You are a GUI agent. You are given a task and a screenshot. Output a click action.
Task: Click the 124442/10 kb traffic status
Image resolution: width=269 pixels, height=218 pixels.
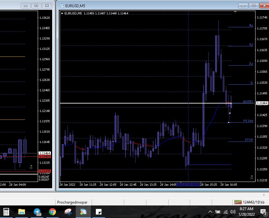coord(254,202)
